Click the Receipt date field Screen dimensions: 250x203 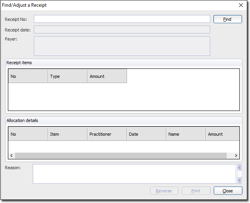122,30
